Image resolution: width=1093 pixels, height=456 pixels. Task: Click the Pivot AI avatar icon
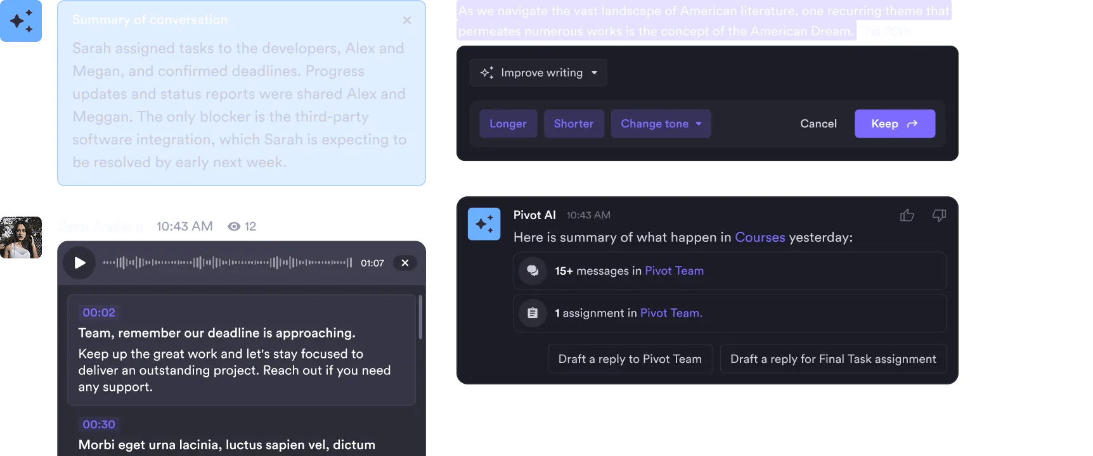tap(484, 224)
